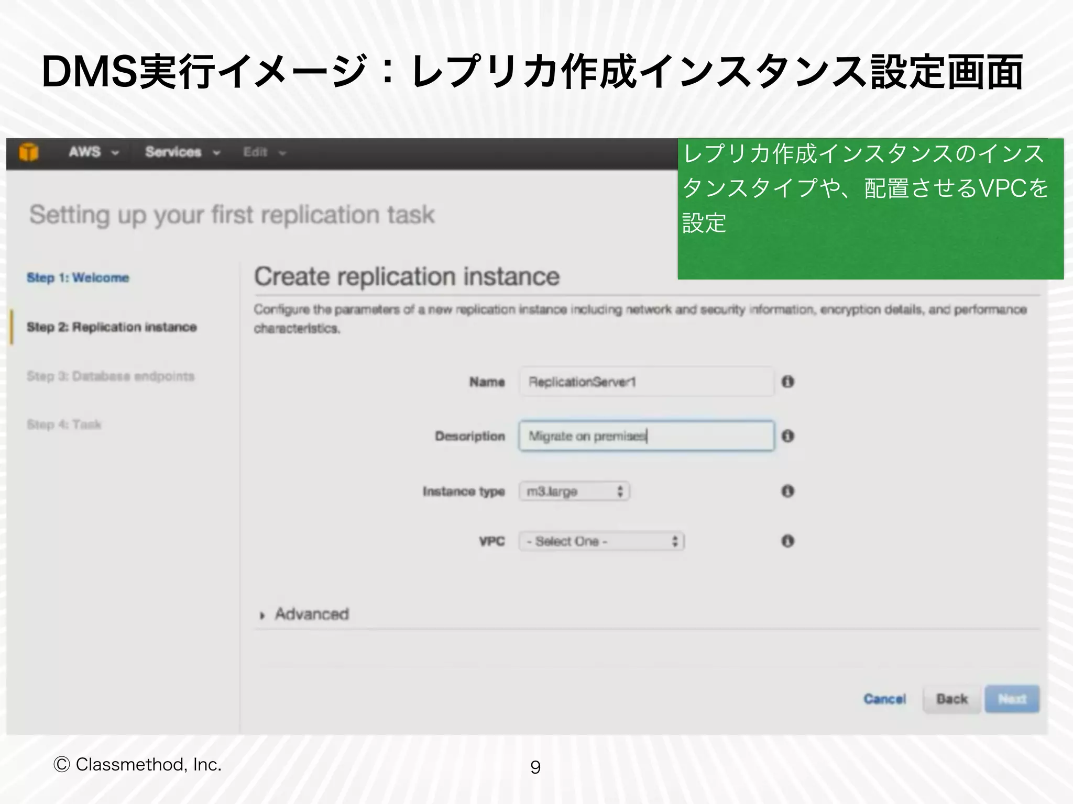Viewport: 1073px width, 804px height.
Task: Click the info icon beside Name field
Action: click(x=787, y=382)
